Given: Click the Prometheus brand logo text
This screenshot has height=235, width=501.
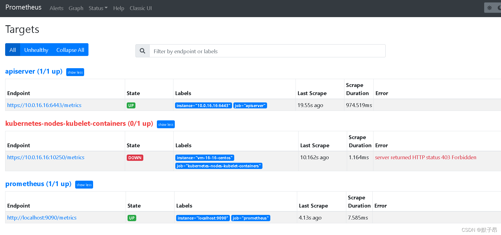Looking at the screenshot, I should 23,7.
